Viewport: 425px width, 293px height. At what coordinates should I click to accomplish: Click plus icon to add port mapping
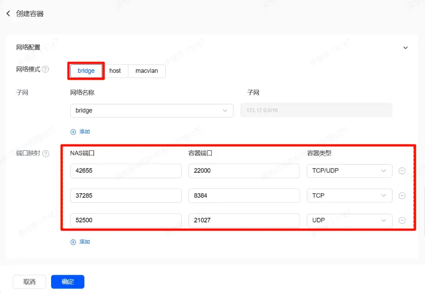pos(73,242)
